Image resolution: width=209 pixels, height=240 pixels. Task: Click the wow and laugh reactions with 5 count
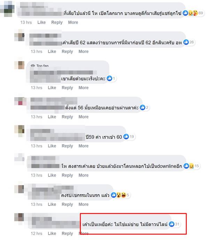tap(121, 195)
